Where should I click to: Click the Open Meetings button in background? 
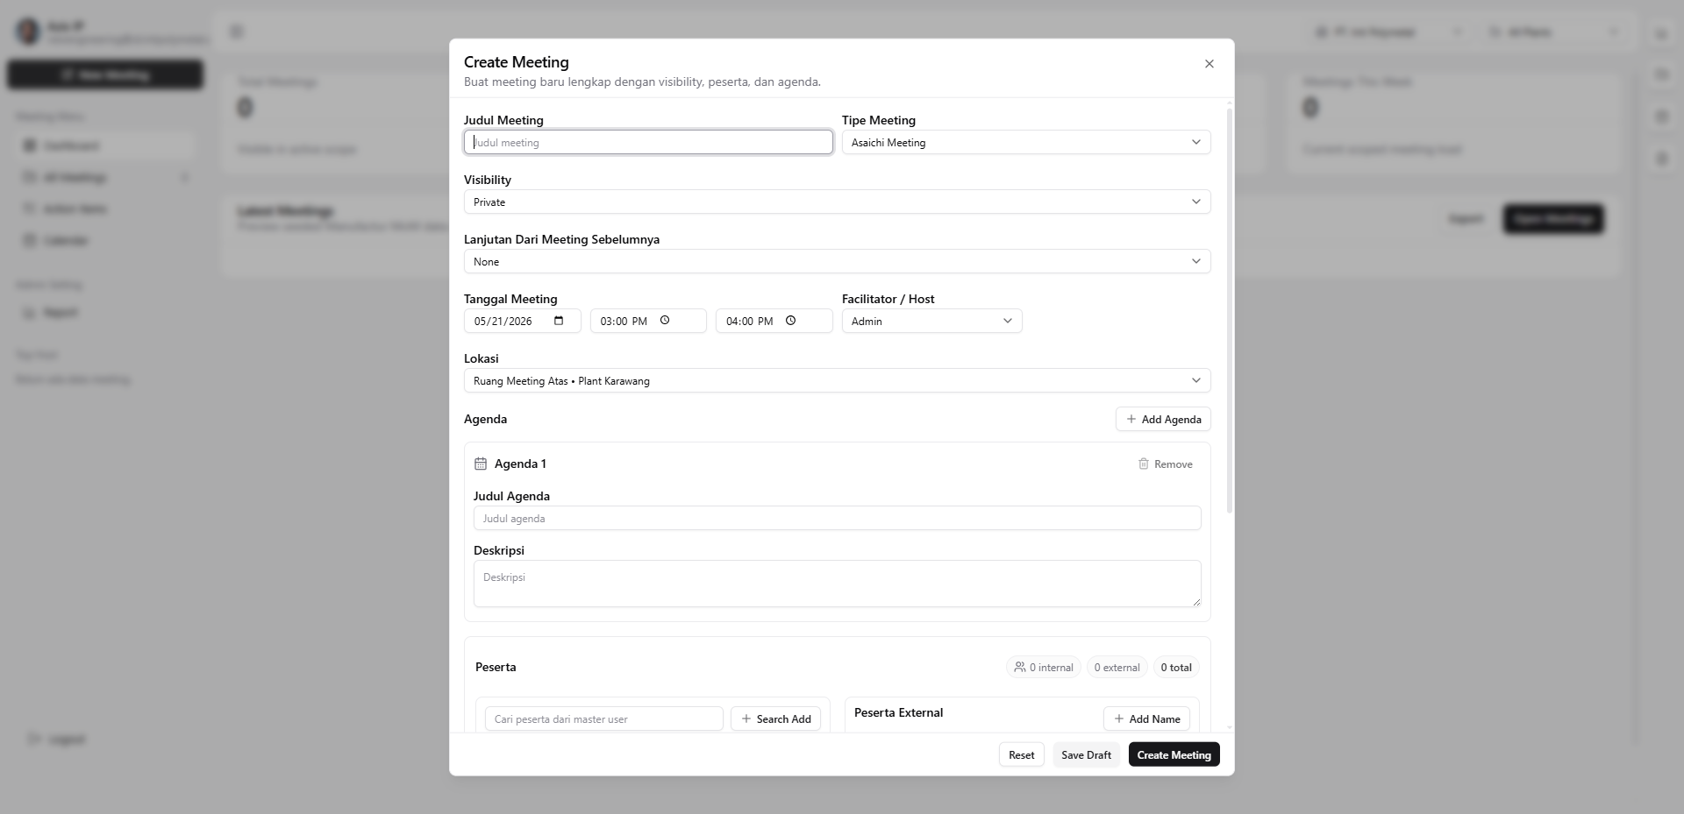coord(1553,218)
